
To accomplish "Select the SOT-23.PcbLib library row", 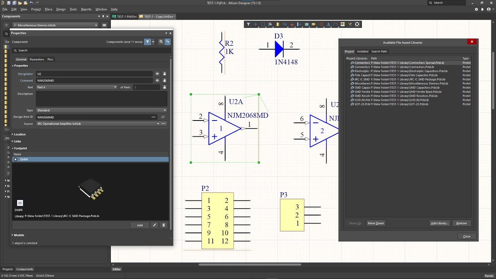I will point(408,104).
